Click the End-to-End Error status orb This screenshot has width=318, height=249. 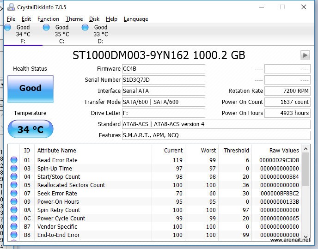pyautogui.click(x=14, y=235)
